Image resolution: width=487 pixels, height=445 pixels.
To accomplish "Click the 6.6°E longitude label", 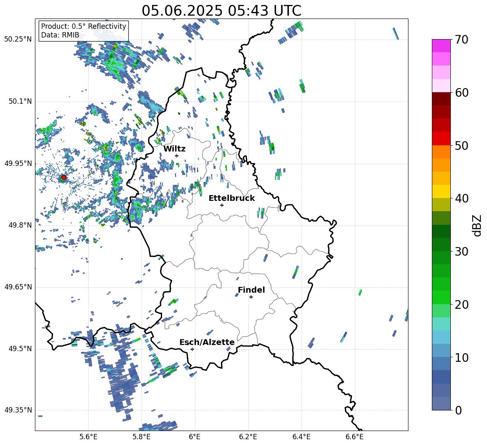I will coord(355,437).
